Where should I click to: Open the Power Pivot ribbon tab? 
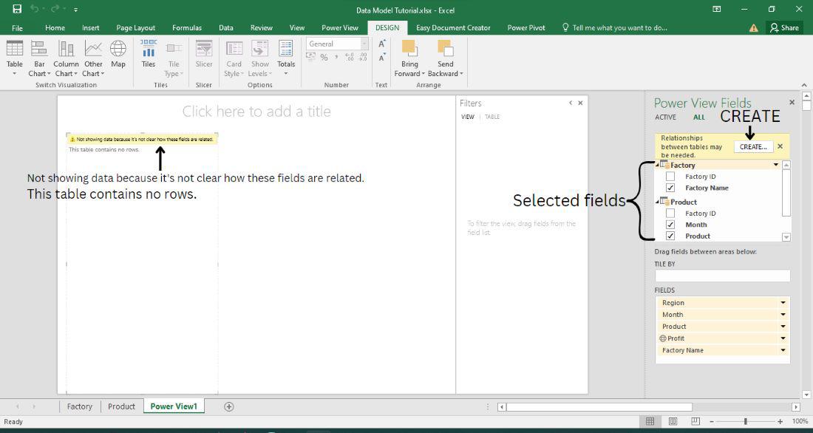[525, 28]
